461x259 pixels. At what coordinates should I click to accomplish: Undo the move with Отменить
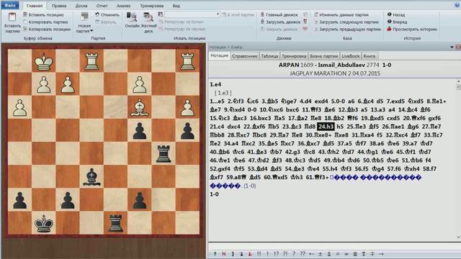[107, 14]
